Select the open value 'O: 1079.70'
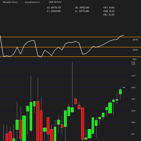 click(54, 8)
